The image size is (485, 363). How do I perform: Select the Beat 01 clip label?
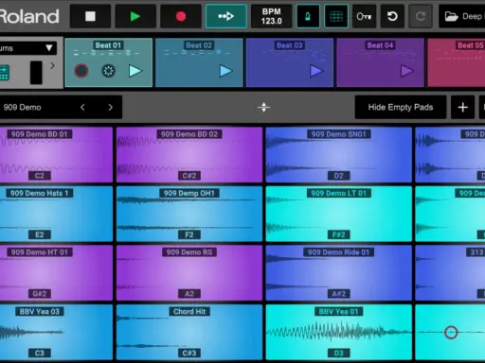tap(108, 45)
